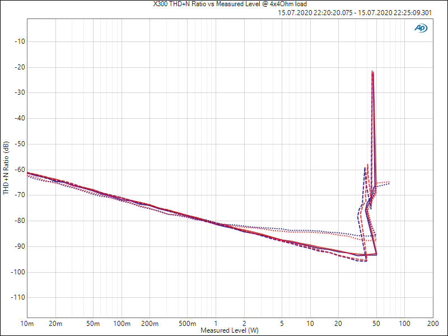
Task: Click the Y-axis value -20
Action: click(x=20, y=67)
